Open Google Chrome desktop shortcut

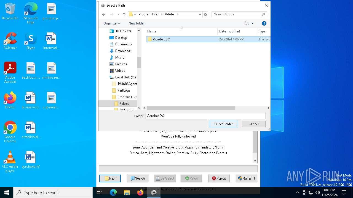pos(10,132)
